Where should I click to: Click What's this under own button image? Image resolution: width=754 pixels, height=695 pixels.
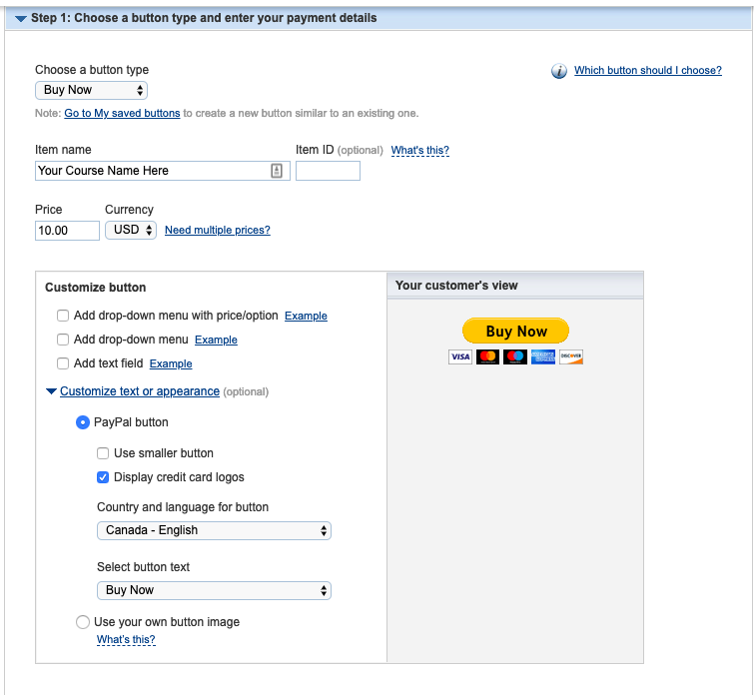coord(126,640)
